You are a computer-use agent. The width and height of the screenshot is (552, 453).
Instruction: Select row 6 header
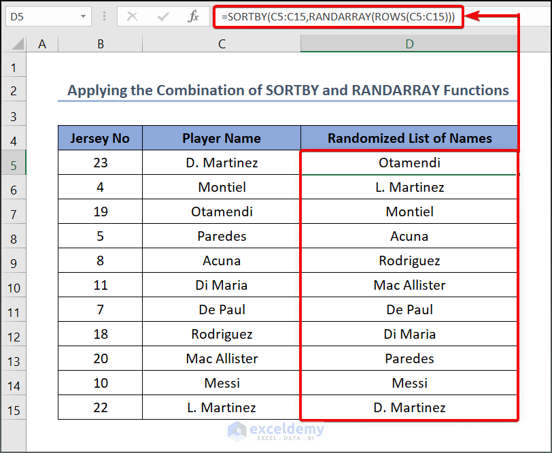[14, 187]
